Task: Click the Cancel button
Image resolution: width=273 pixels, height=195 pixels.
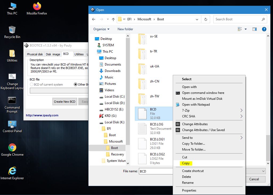Action: click(x=254, y=179)
